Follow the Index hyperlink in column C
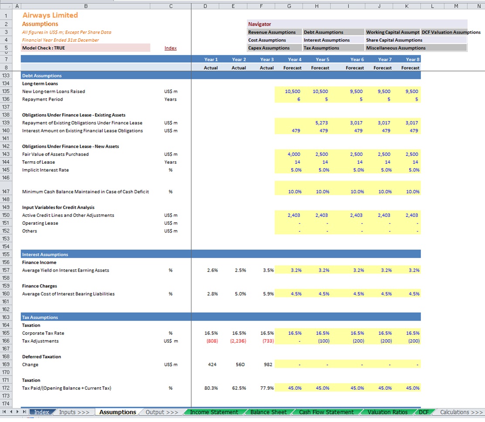Screen dimensions: 485x422 (170, 48)
